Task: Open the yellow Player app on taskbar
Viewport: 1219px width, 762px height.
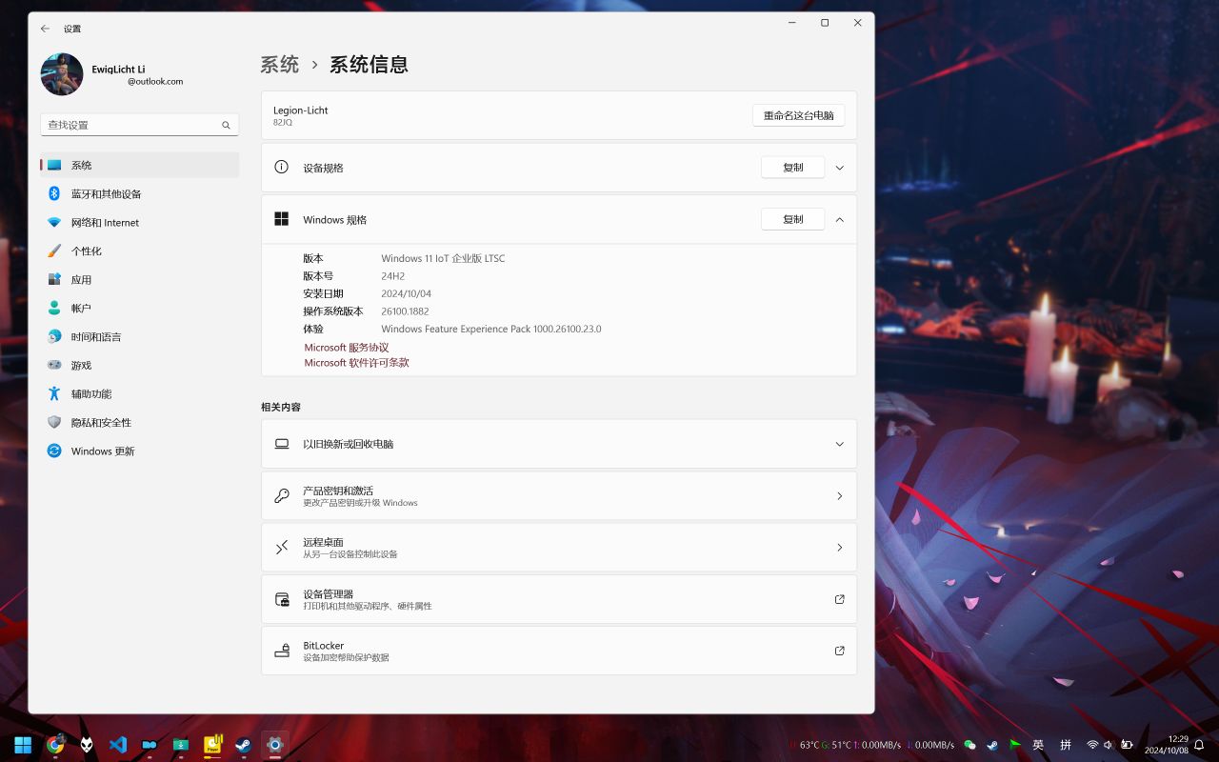Action: click(212, 744)
